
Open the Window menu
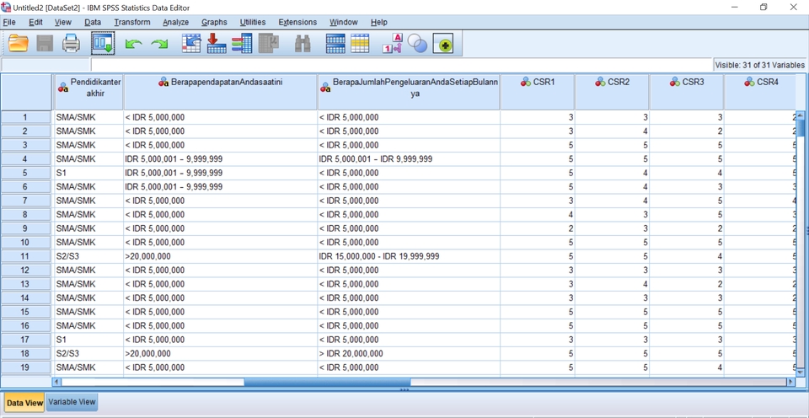[344, 22]
